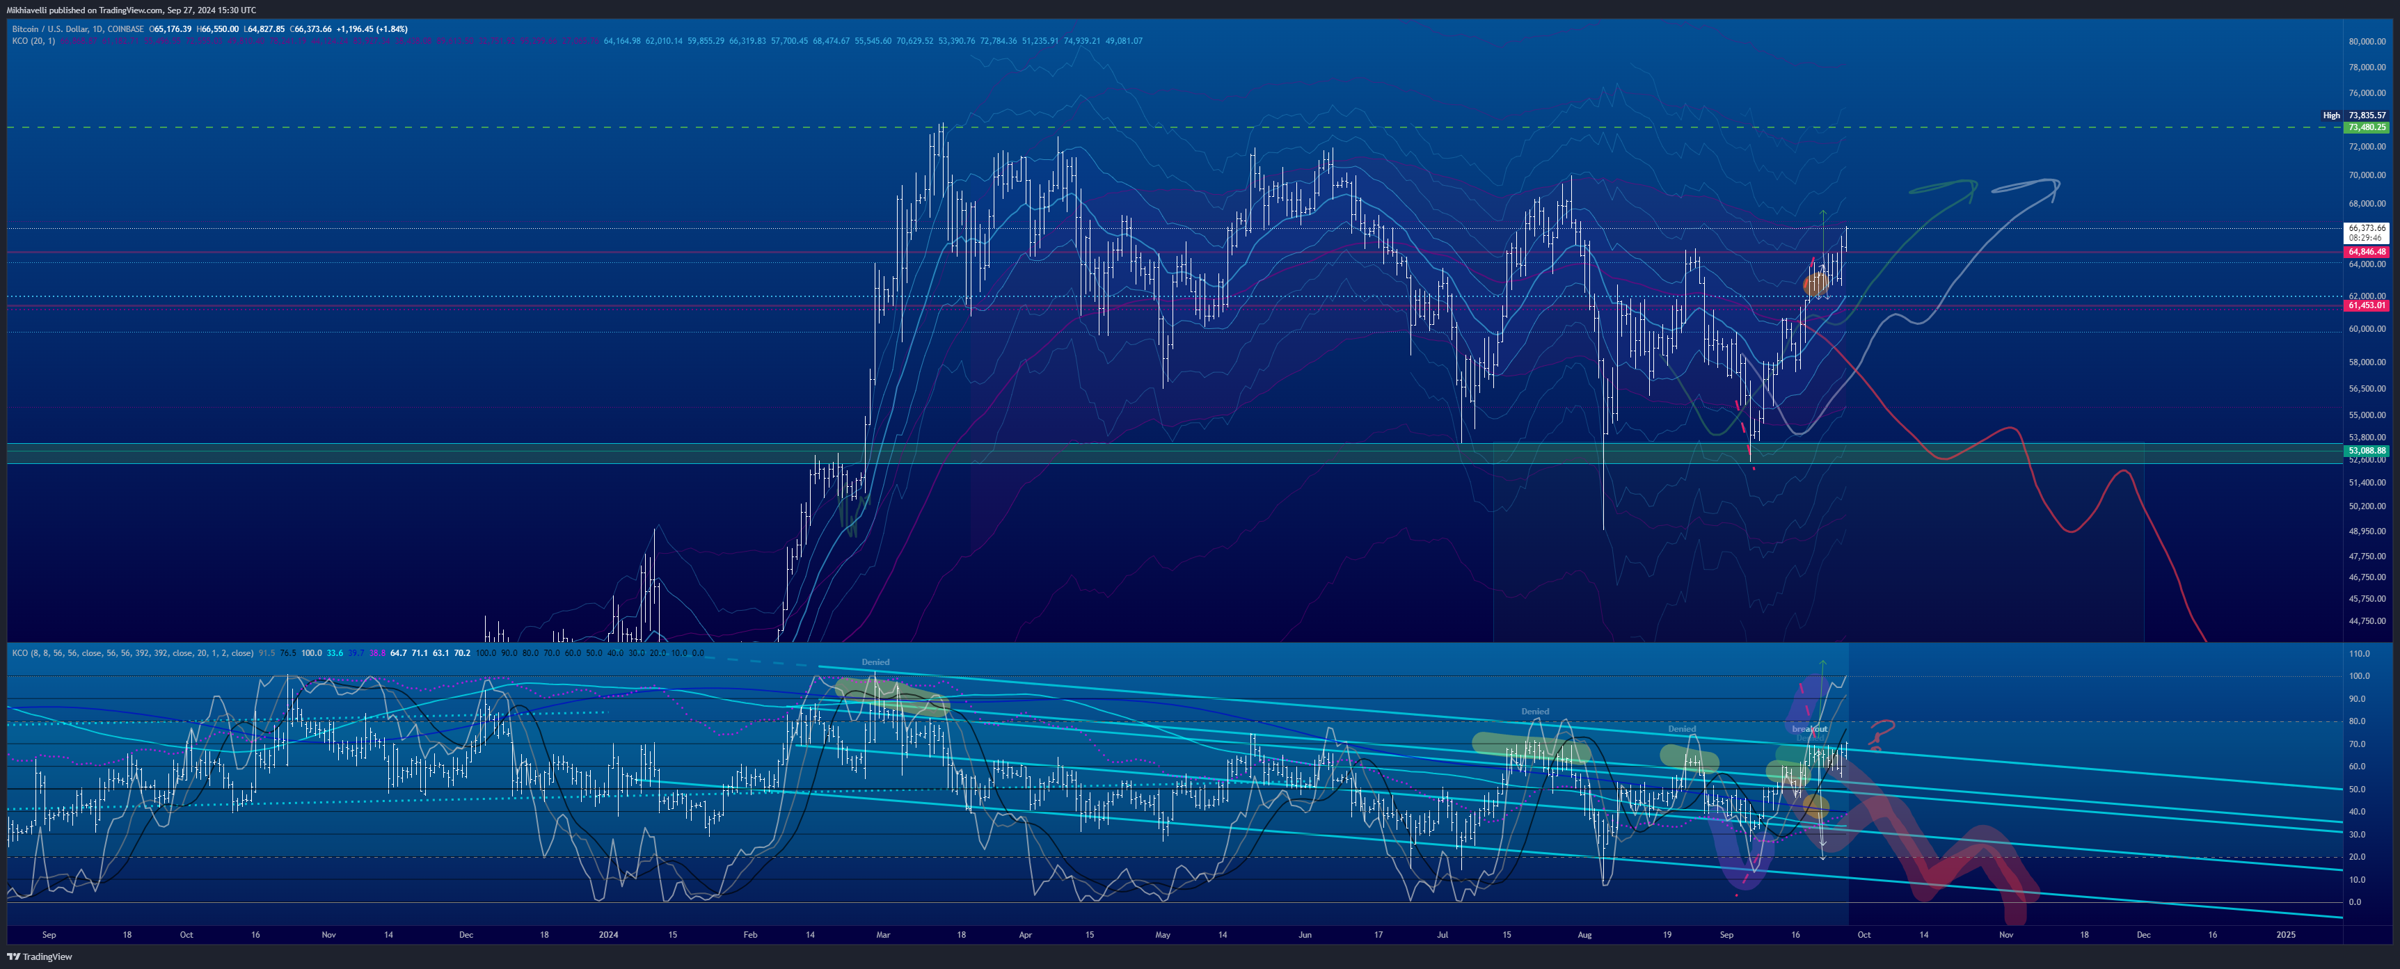Click the Nov label near 2024 year end

point(2006,934)
